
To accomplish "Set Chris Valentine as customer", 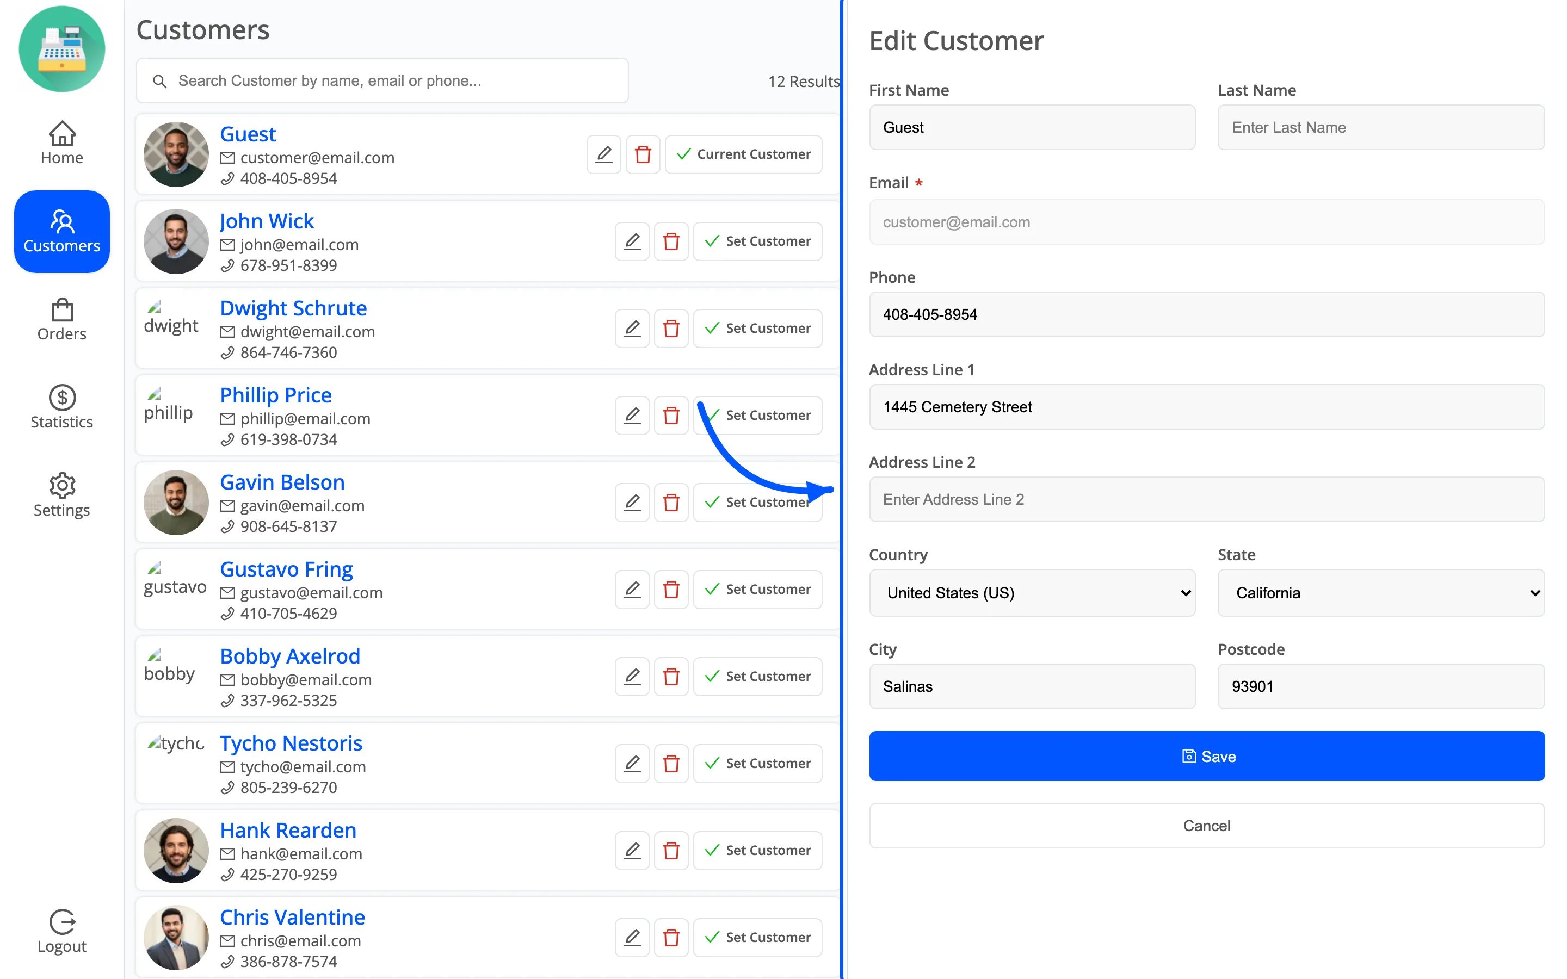I will click(x=757, y=938).
